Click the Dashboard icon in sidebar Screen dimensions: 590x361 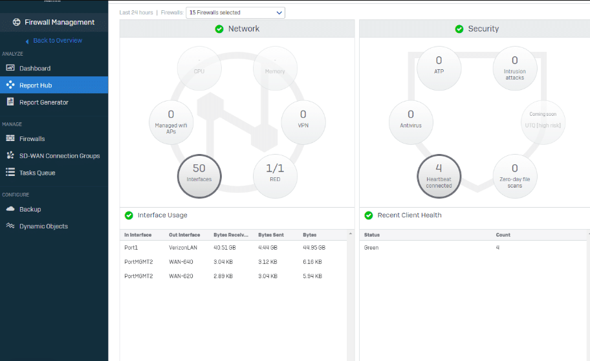10,68
